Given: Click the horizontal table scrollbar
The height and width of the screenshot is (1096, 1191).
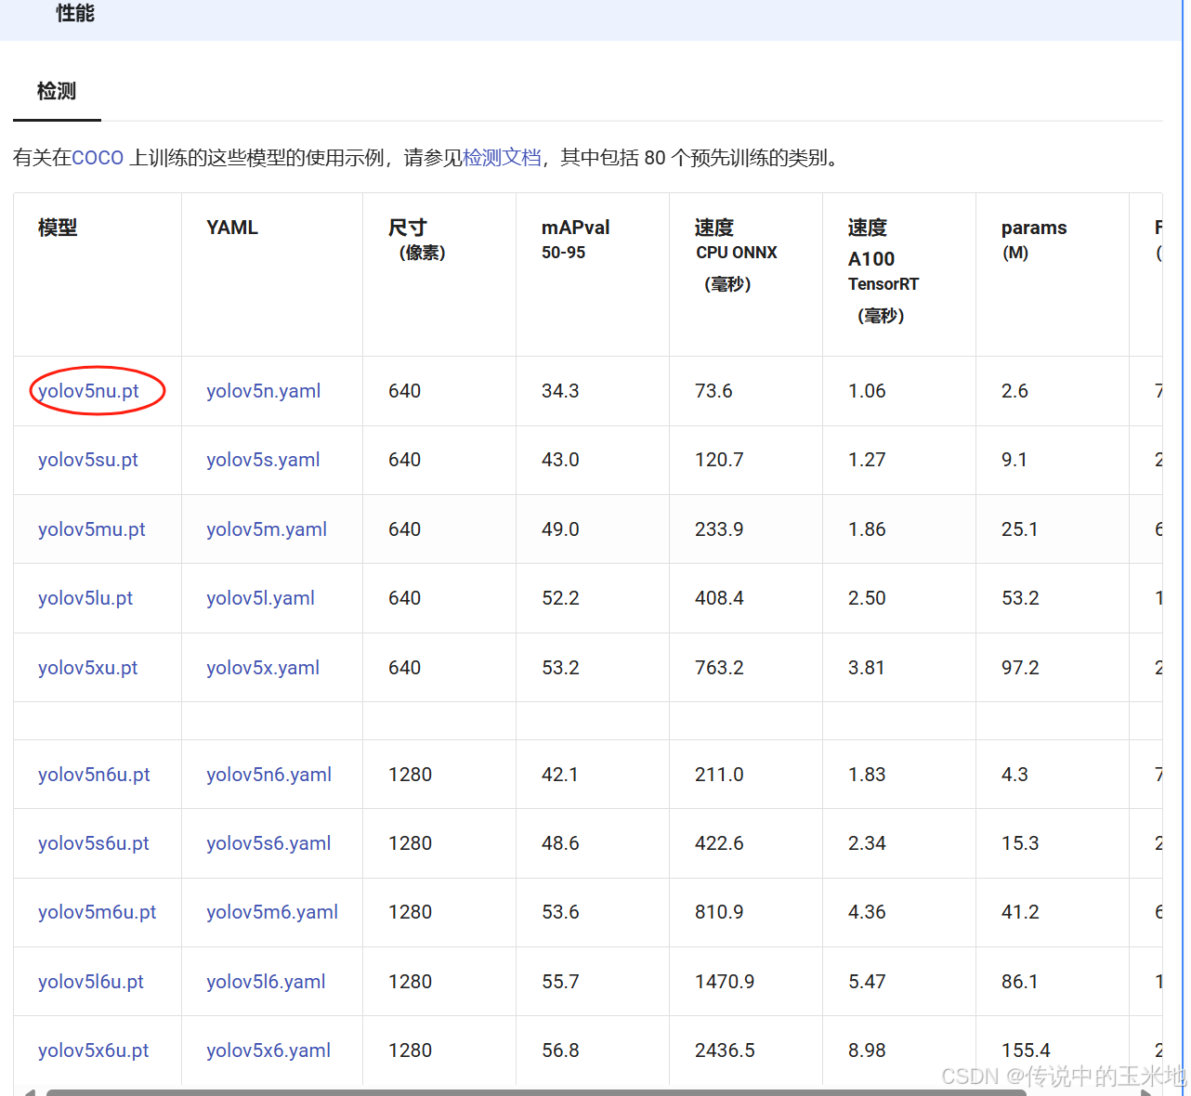Looking at the screenshot, I should pyautogui.click(x=536, y=1092).
